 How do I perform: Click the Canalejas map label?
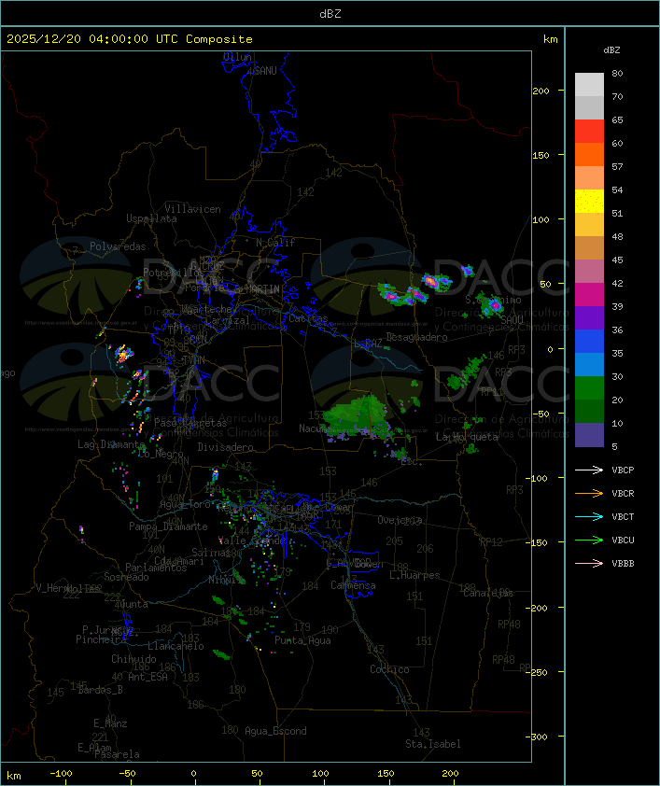(x=488, y=593)
